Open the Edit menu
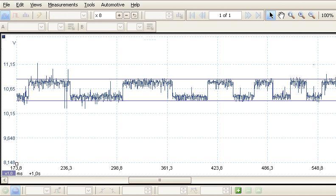Image resolution: width=336 pixels, height=196 pixels. pyautogui.click(x=20, y=5)
